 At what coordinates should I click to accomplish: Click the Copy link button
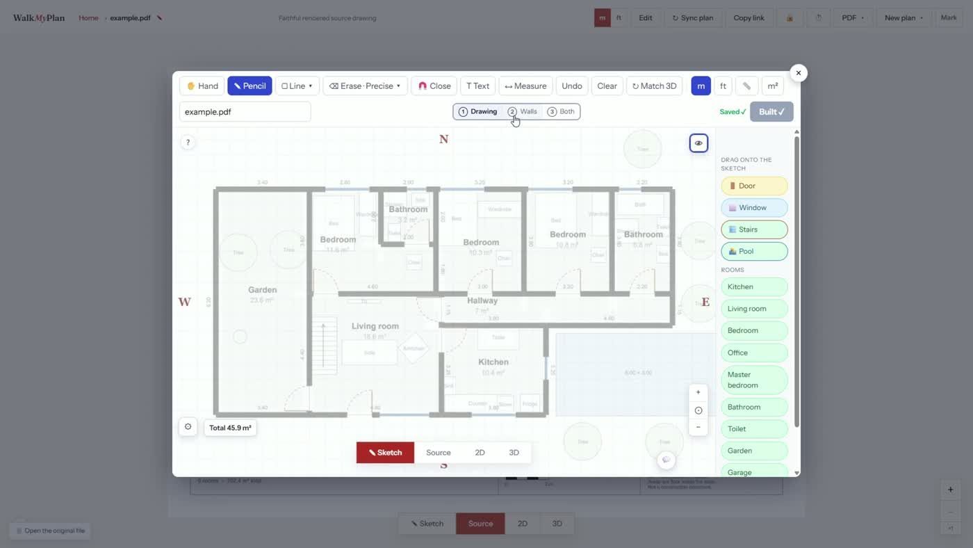pyautogui.click(x=749, y=18)
